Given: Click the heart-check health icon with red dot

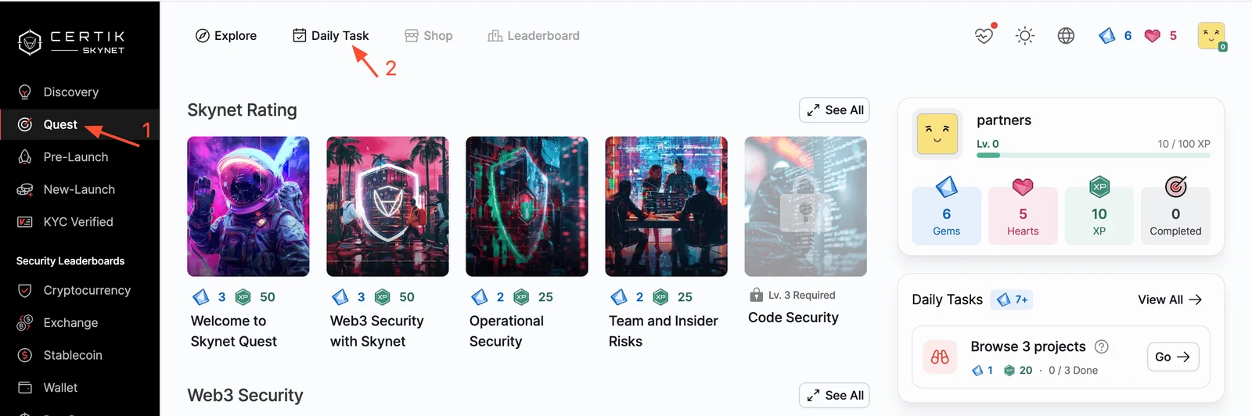Looking at the screenshot, I should pyautogui.click(x=984, y=35).
